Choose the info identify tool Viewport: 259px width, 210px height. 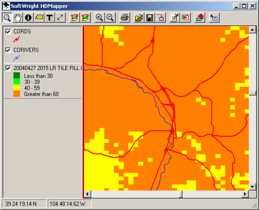[x=28, y=18]
